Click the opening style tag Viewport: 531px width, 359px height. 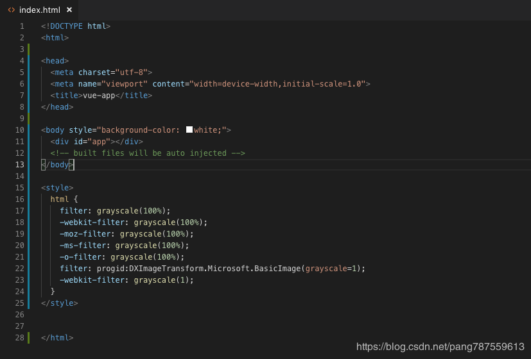[x=57, y=188]
